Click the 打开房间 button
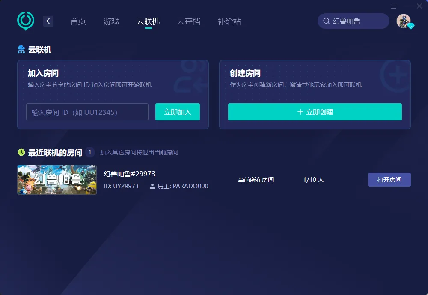 tap(389, 180)
